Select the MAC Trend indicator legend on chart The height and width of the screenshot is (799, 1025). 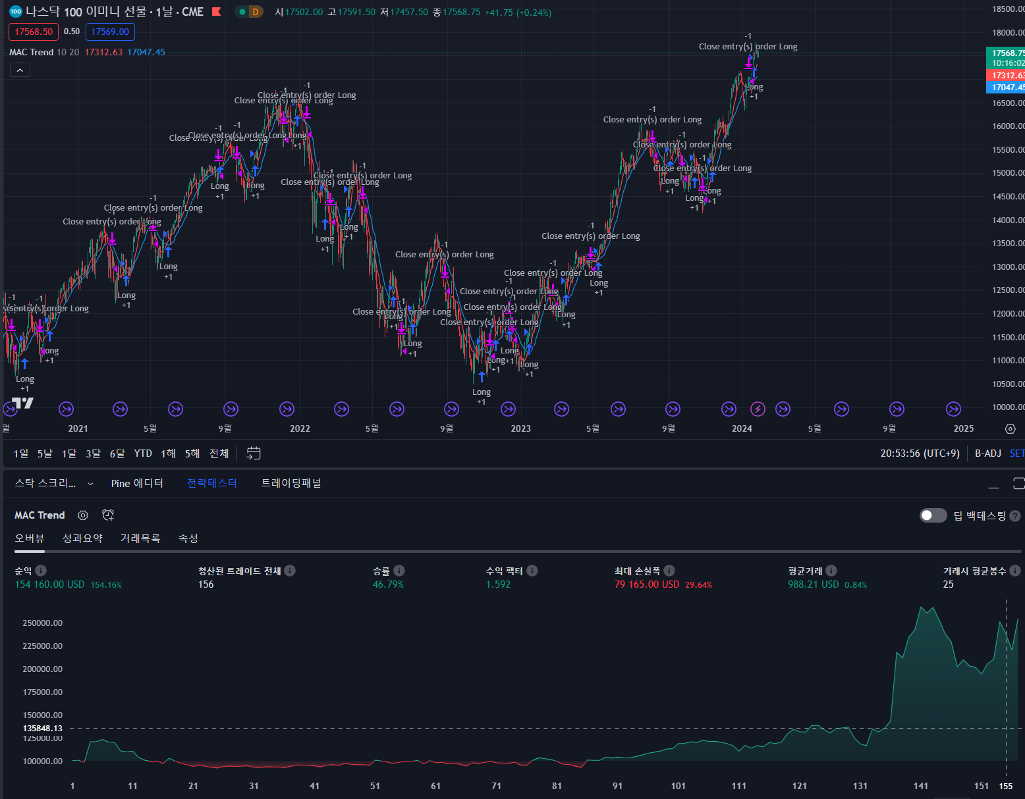click(x=32, y=52)
